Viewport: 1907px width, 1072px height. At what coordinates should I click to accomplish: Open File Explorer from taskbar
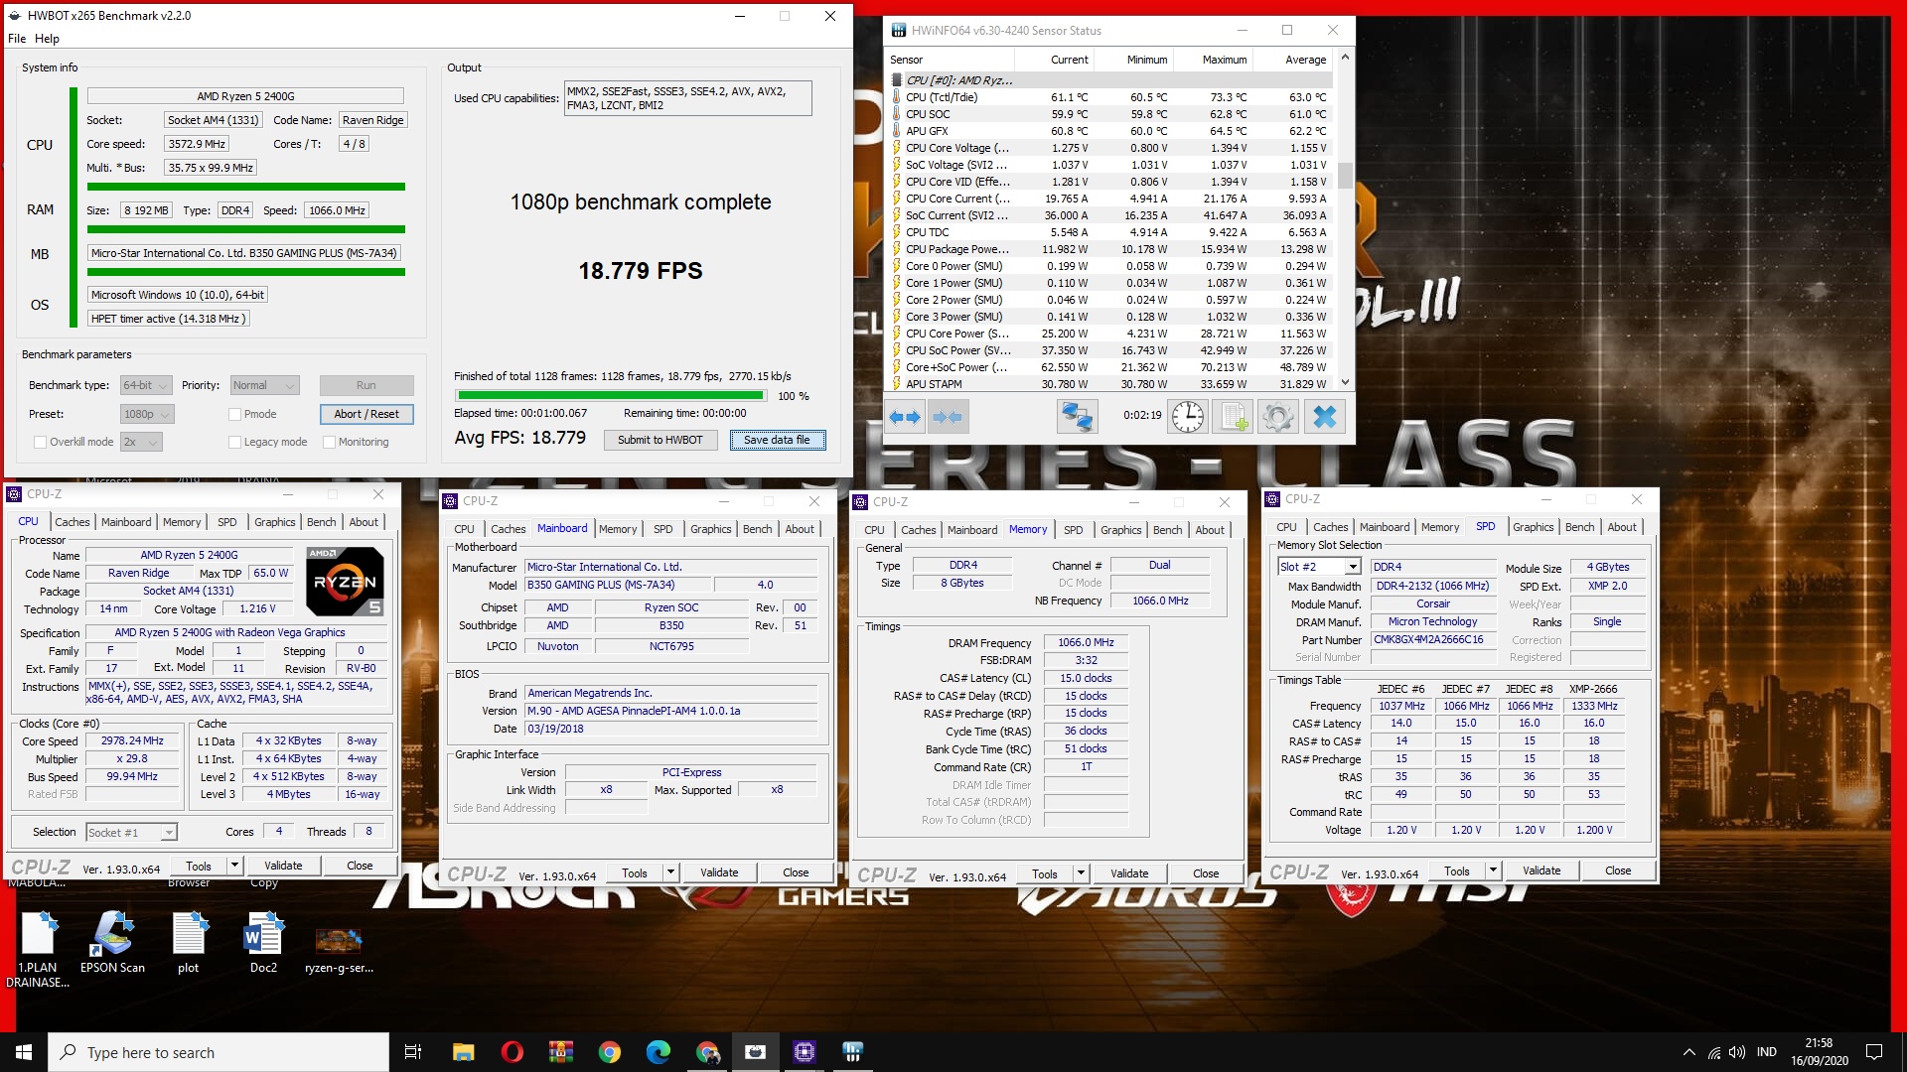point(463,1052)
